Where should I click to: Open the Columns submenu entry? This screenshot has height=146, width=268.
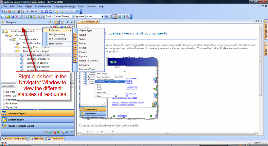pyautogui.click(x=57, y=30)
